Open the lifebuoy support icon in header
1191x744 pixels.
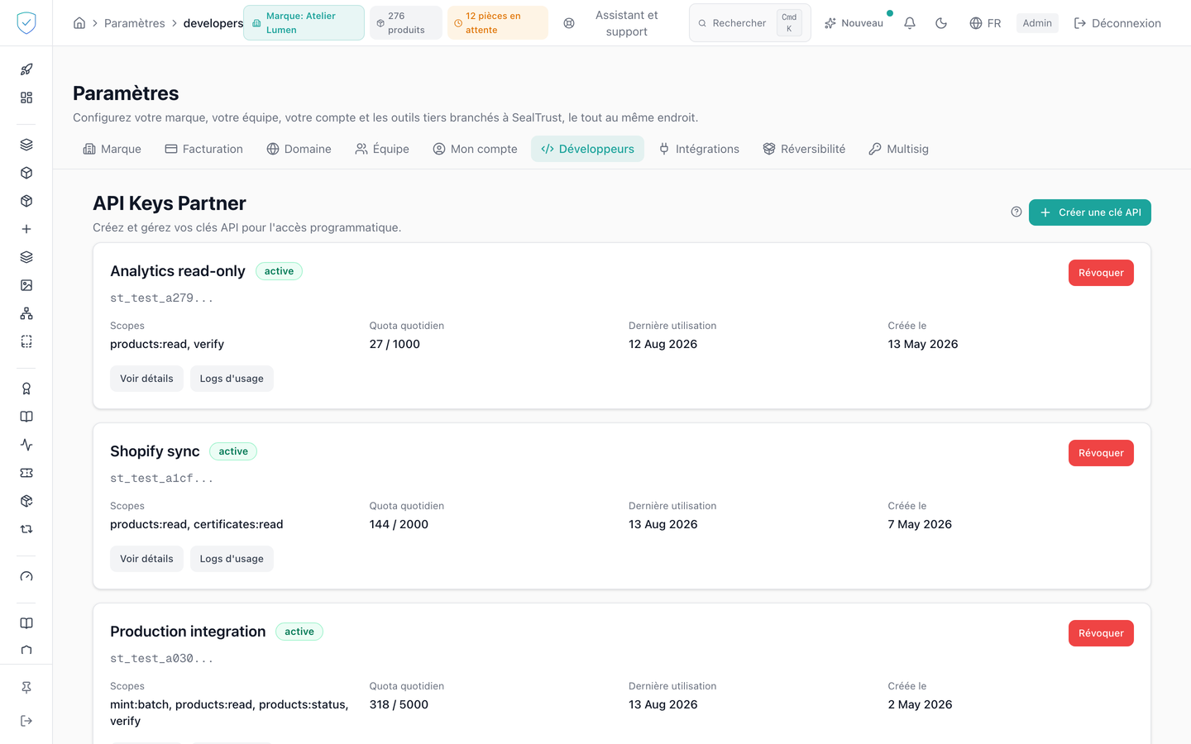point(569,23)
